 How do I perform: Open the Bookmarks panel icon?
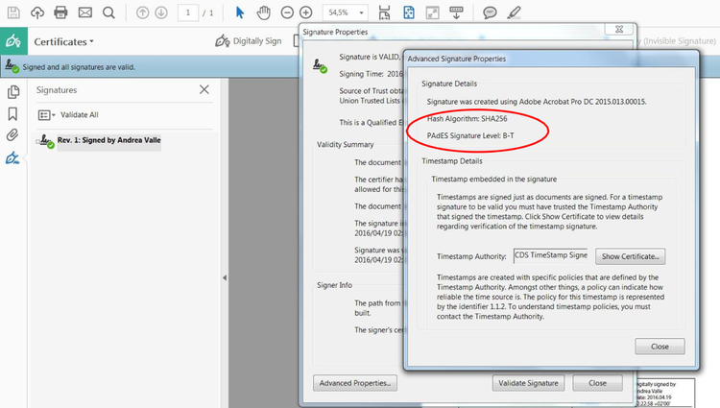(x=12, y=114)
